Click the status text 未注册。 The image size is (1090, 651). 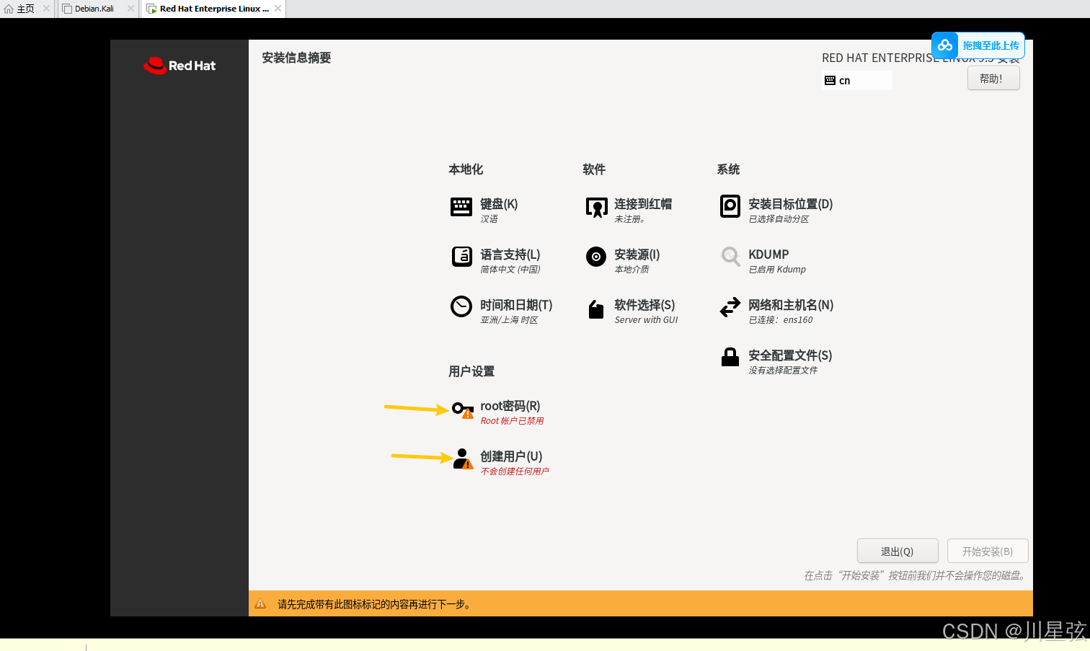(629, 219)
